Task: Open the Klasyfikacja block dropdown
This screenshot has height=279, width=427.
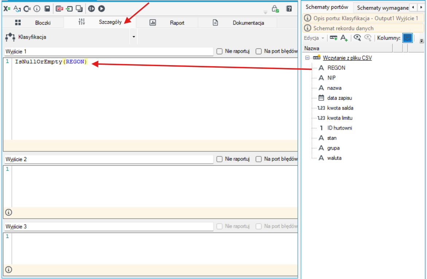Action: point(134,37)
